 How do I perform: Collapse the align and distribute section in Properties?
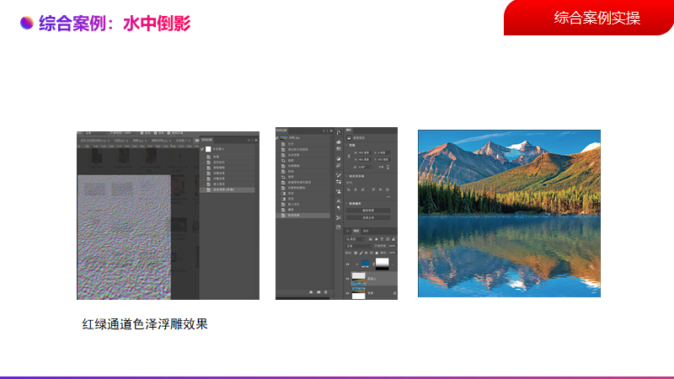tap(346, 176)
